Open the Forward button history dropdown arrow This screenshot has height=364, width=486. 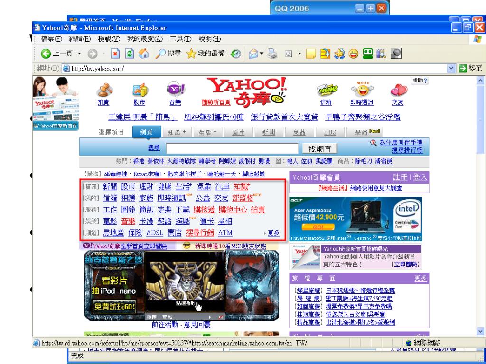103,54
